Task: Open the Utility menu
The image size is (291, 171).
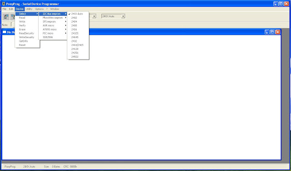Action: 29,9
